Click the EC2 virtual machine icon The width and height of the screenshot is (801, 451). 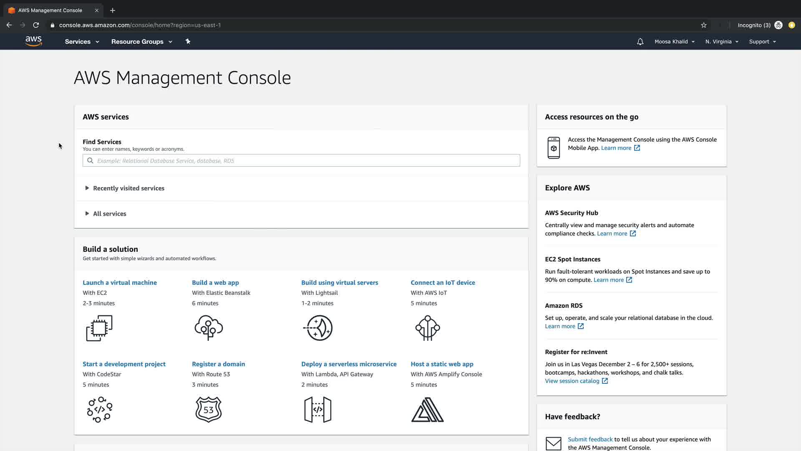(99, 328)
